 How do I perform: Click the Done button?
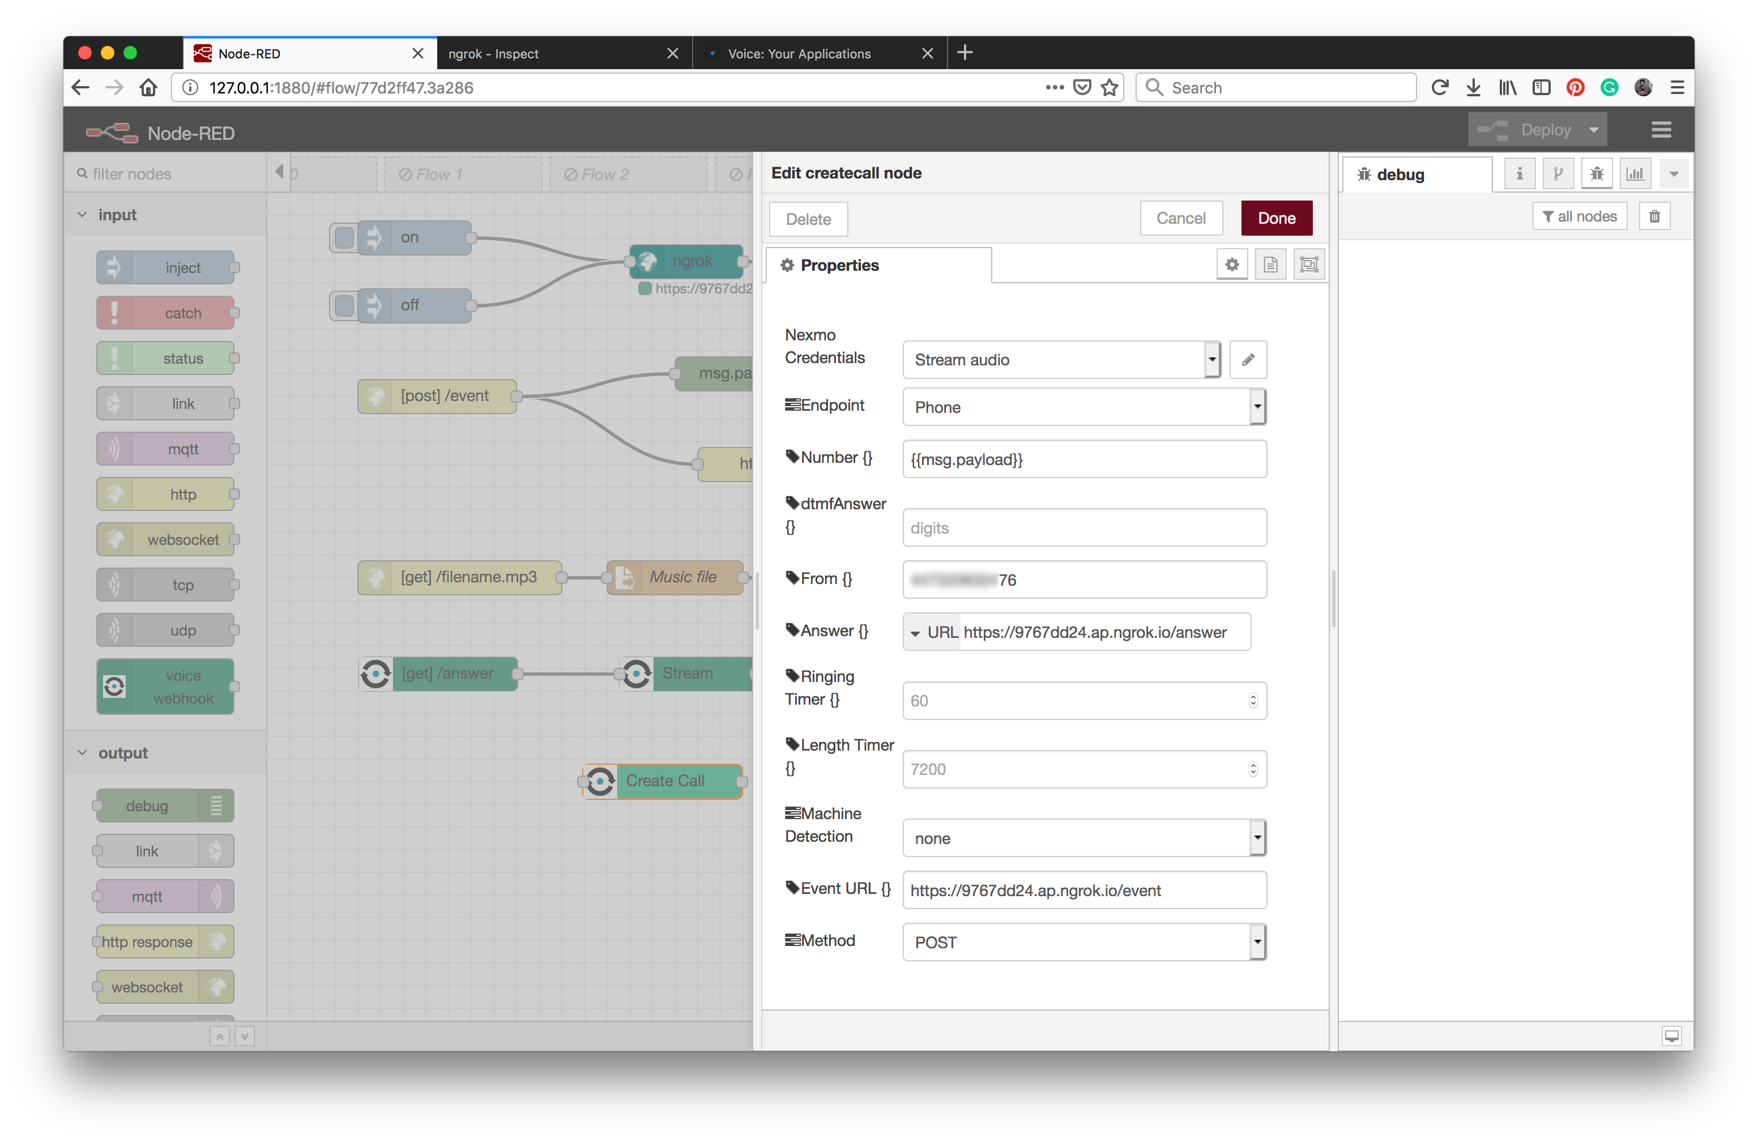click(x=1277, y=219)
